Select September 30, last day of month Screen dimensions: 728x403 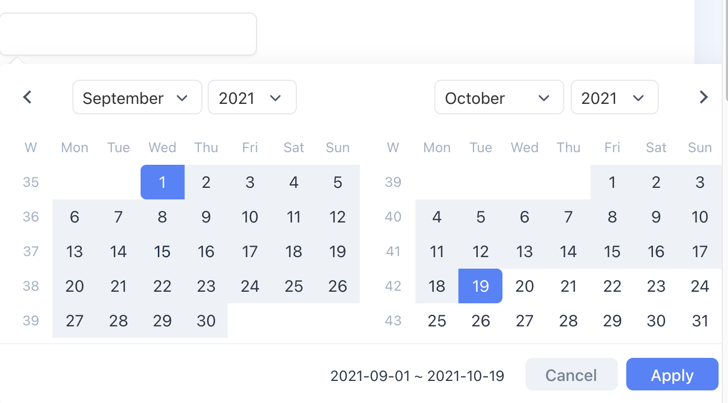pyautogui.click(x=206, y=321)
